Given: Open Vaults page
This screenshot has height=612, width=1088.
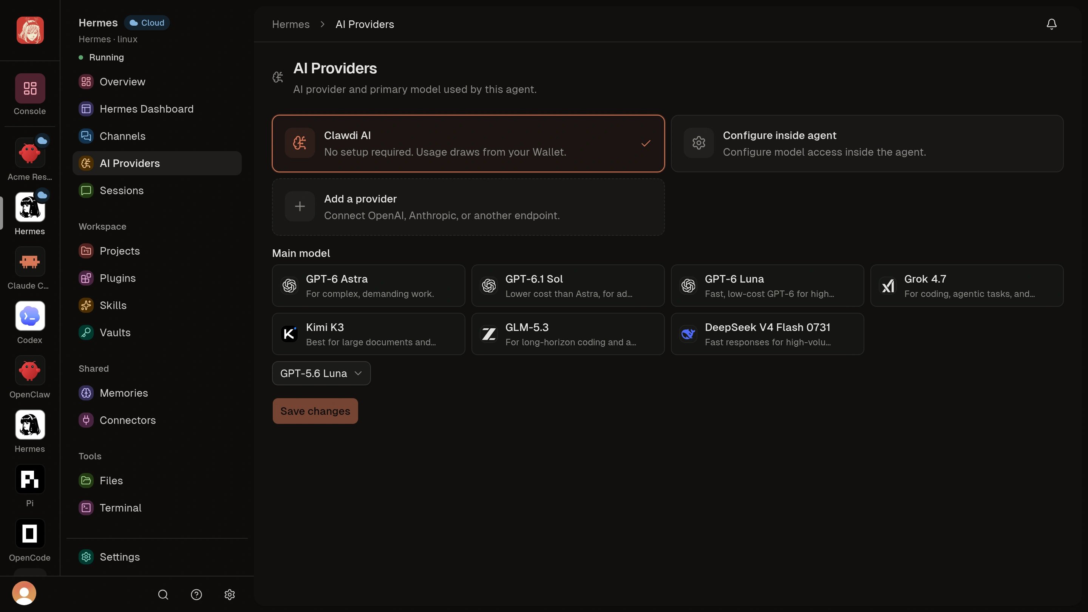Looking at the screenshot, I should pyautogui.click(x=157, y=332).
